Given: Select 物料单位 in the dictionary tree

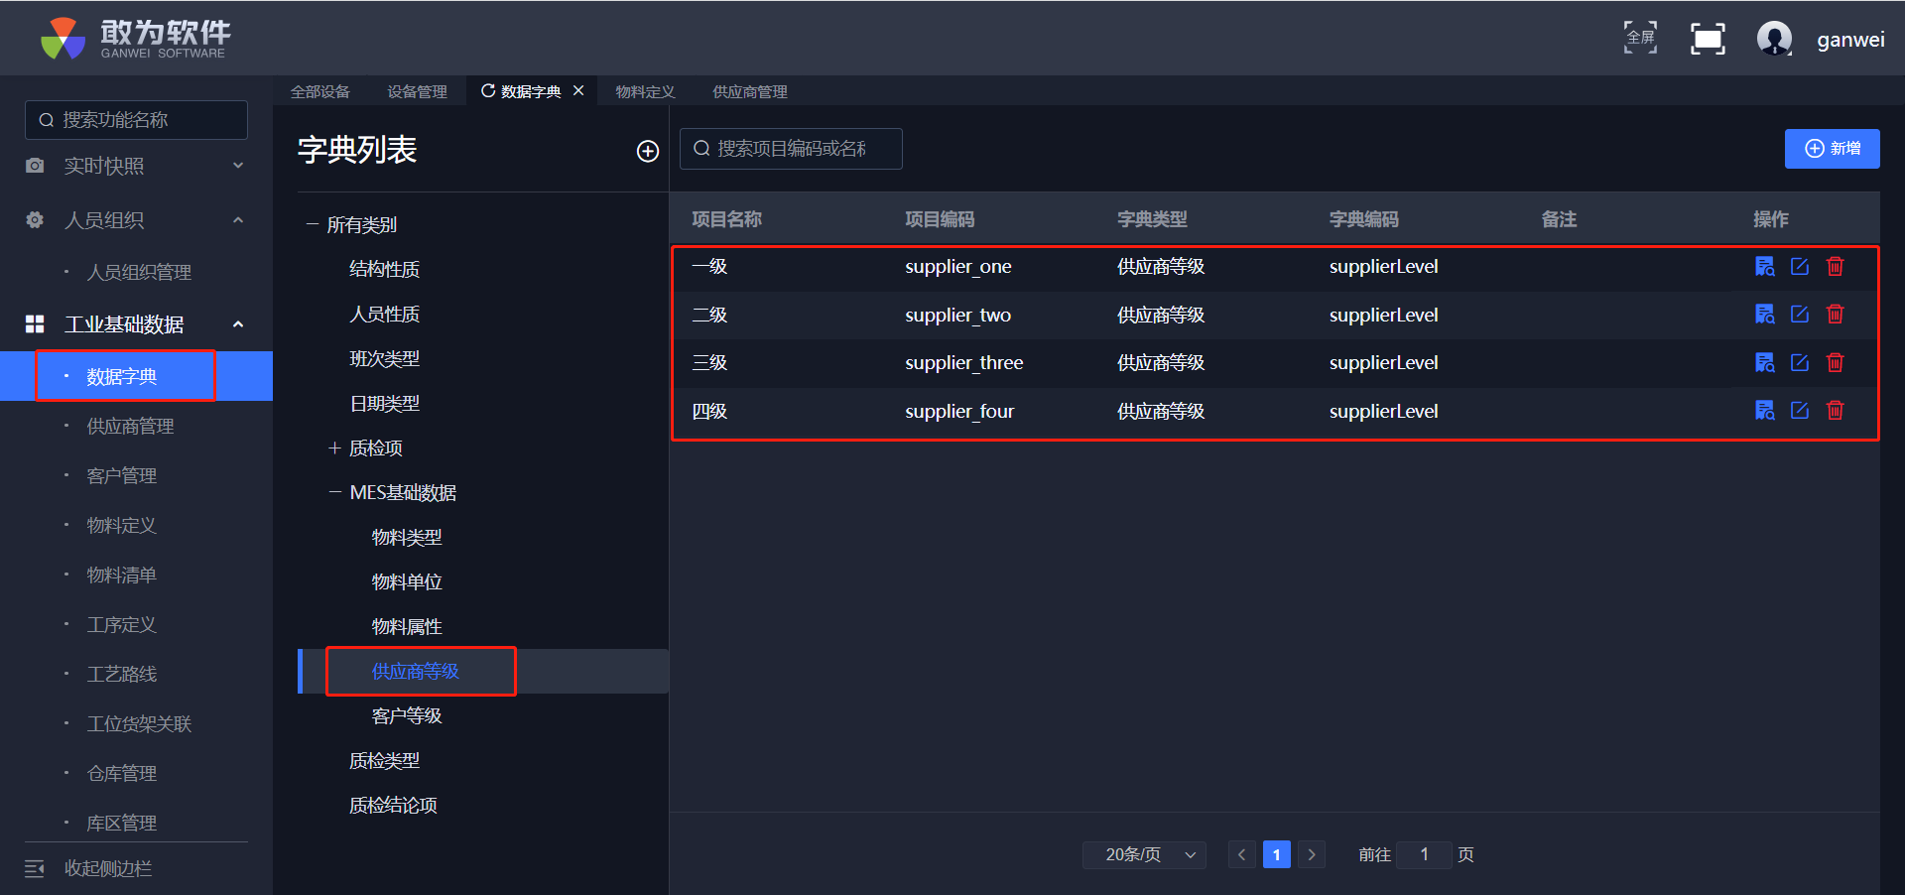Looking at the screenshot, I should click(x=407, y=582).
